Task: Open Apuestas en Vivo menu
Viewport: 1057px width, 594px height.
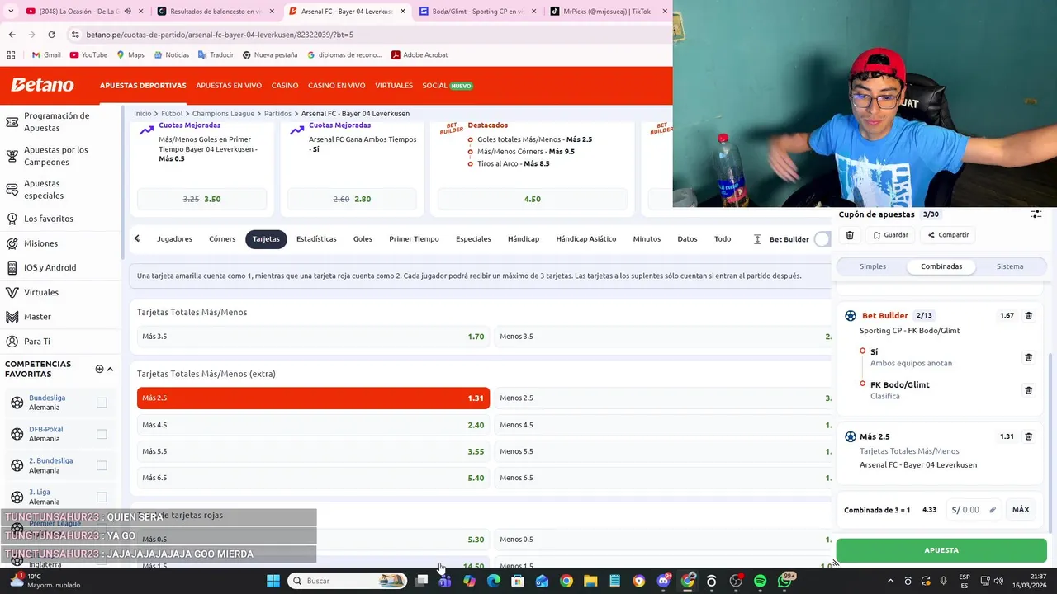Action: click(229, 86)
